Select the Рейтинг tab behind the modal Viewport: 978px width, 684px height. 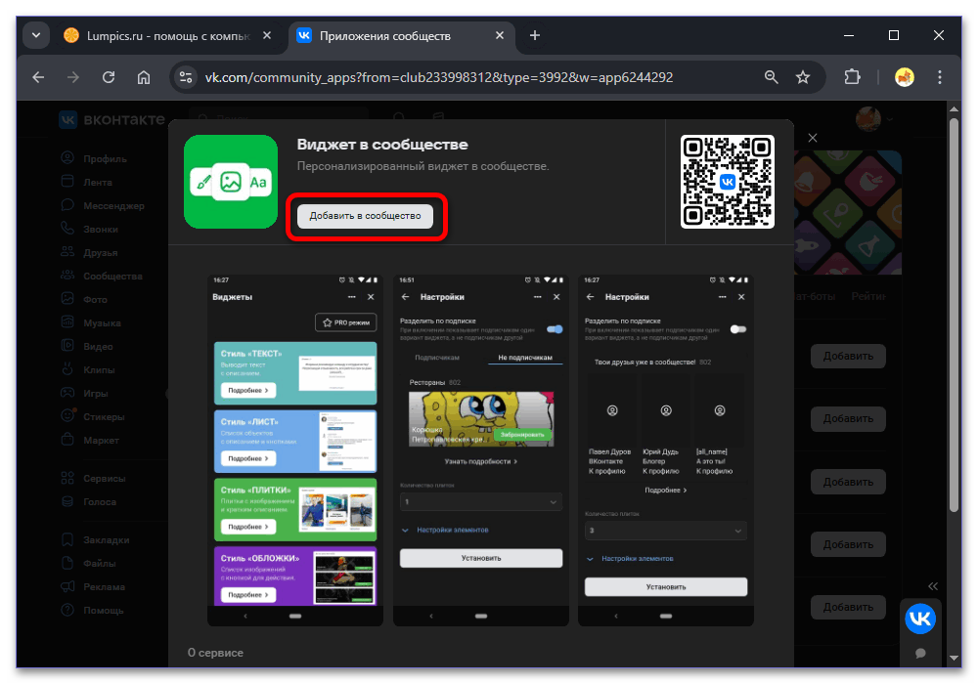[x=868, y=296]
